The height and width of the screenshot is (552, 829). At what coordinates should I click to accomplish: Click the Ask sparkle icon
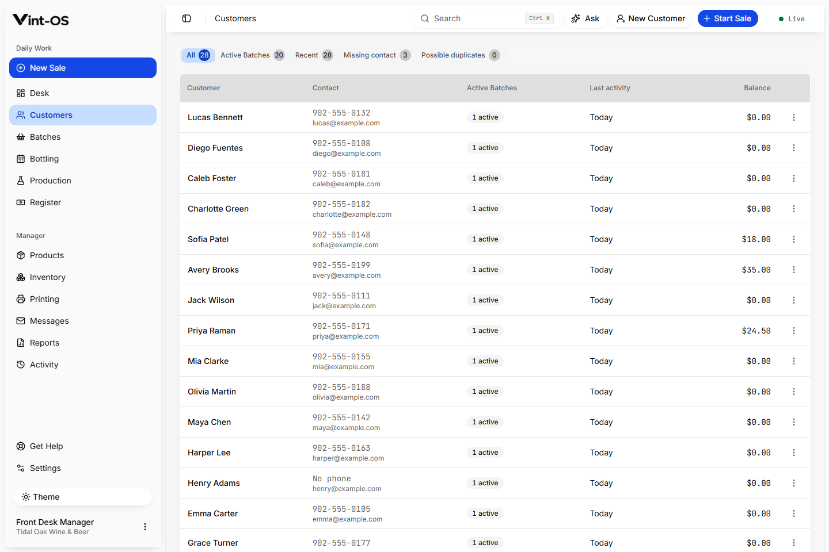point(576,18)
